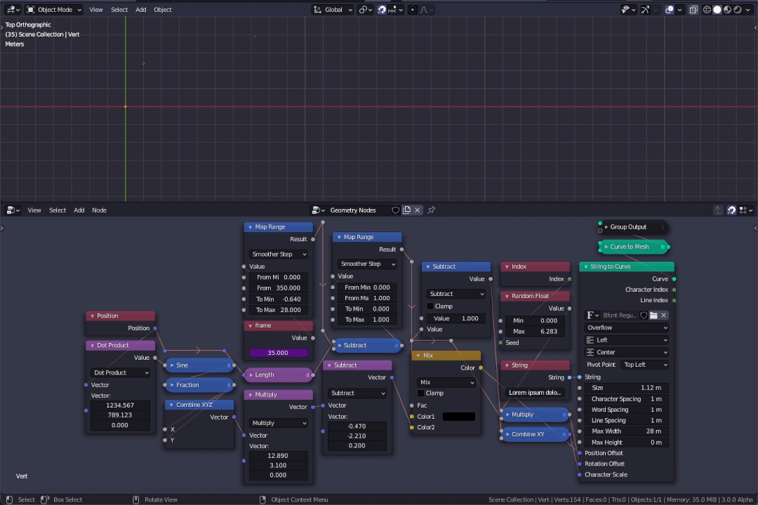Click the Dot Product vector field 1234.567
The height and width of the screenshot is (505, 758).
point(120,405)
